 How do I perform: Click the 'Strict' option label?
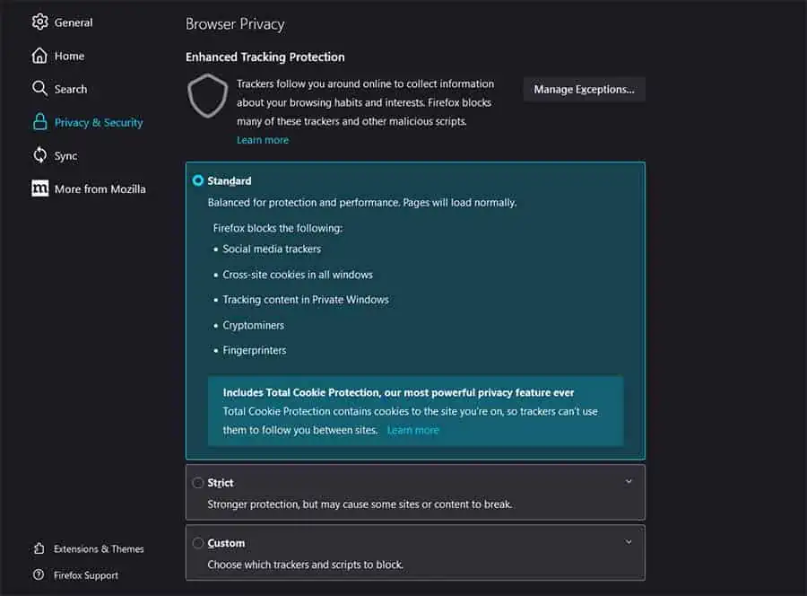coord(221,483)
